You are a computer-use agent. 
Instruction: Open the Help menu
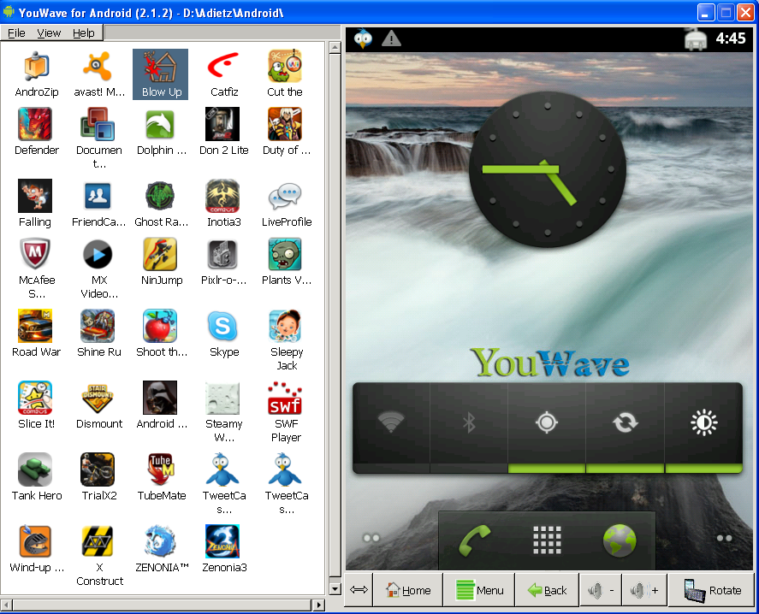tap(84, 32)
